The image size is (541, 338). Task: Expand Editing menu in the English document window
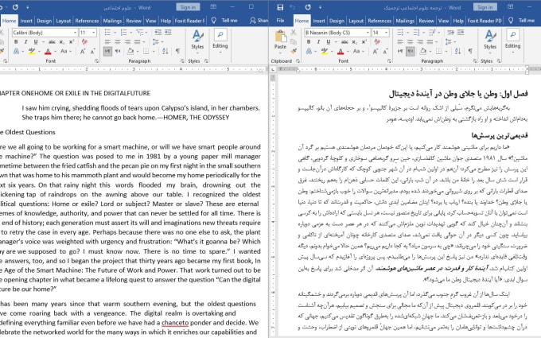220,41
